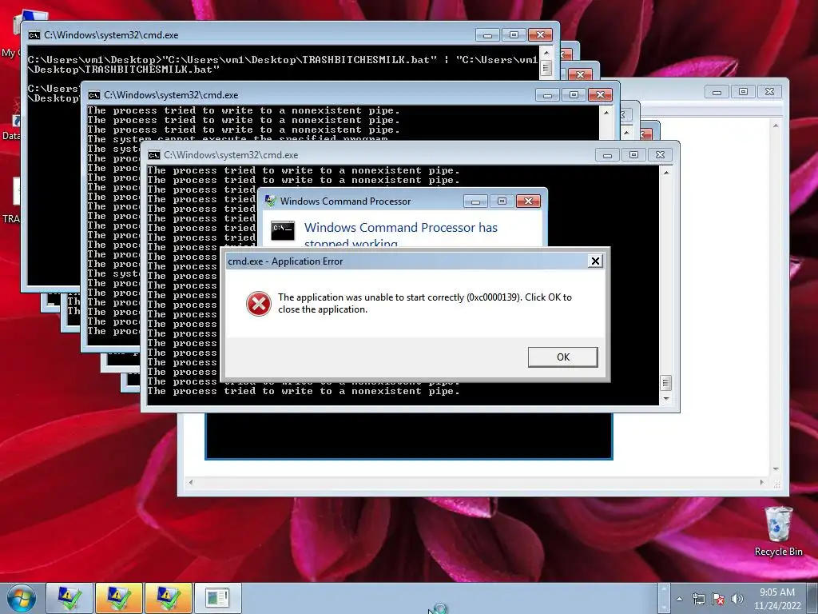Close cmd window containing 'system cannot execute' line
Image resolution: width=818 pixels, height=614 pixels.
click(x=600, y=95)
